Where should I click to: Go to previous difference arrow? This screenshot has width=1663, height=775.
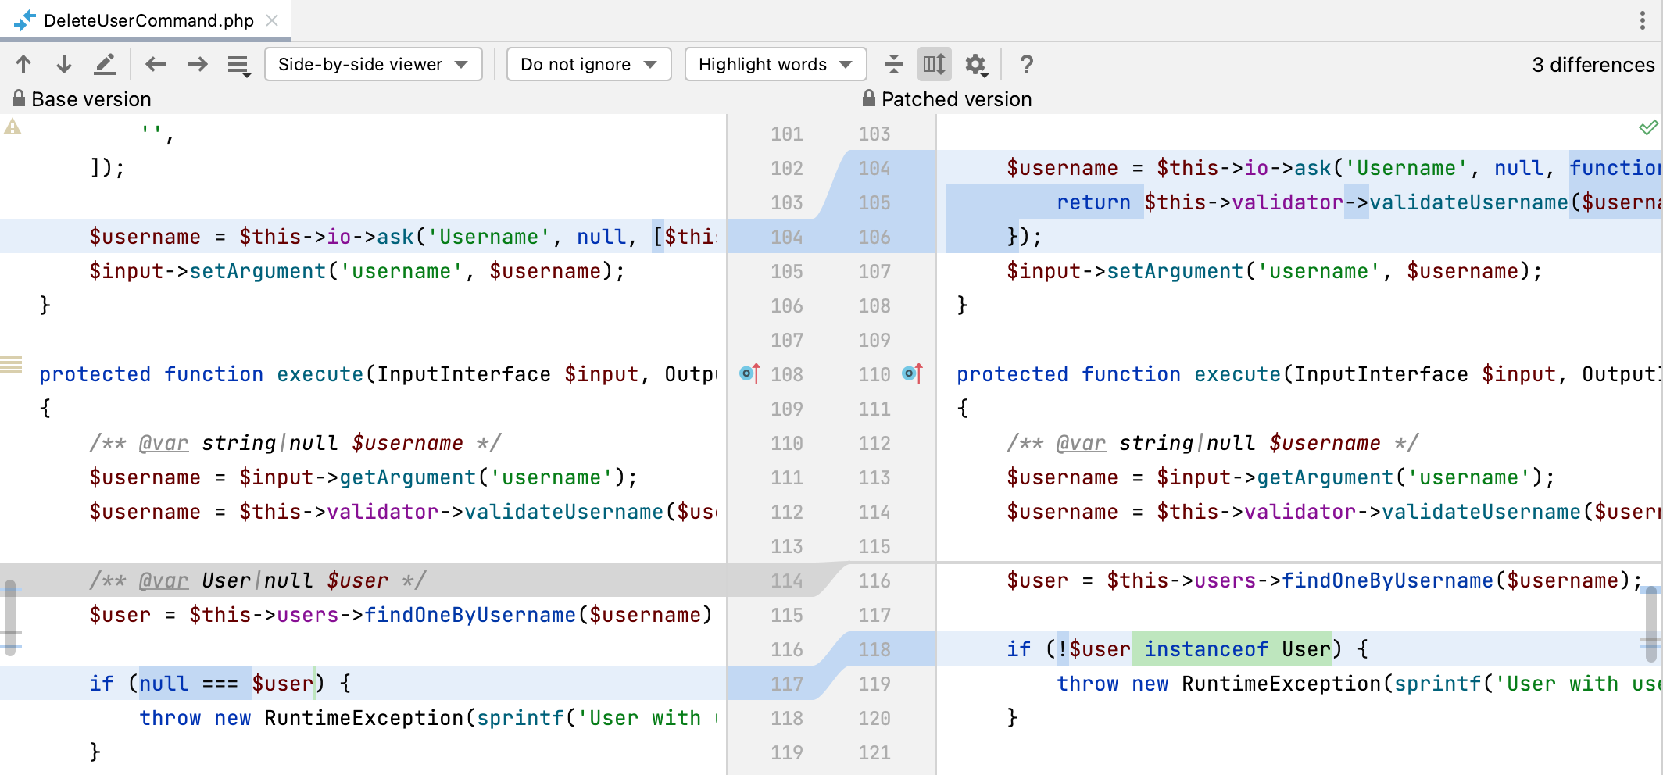[23, 64]
